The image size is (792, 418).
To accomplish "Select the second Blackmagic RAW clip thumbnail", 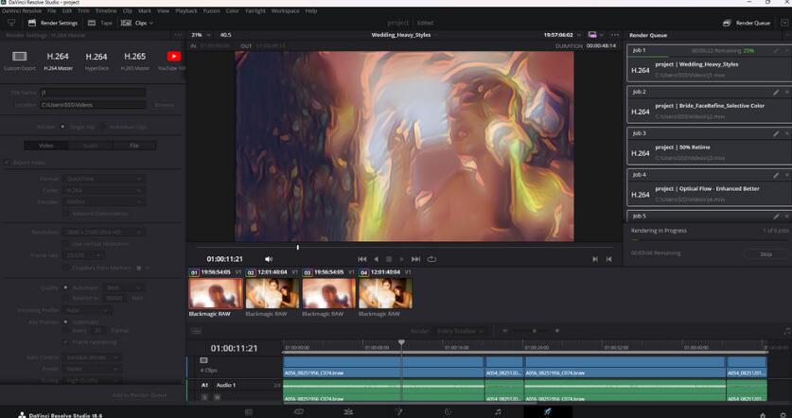I will 272,293.
